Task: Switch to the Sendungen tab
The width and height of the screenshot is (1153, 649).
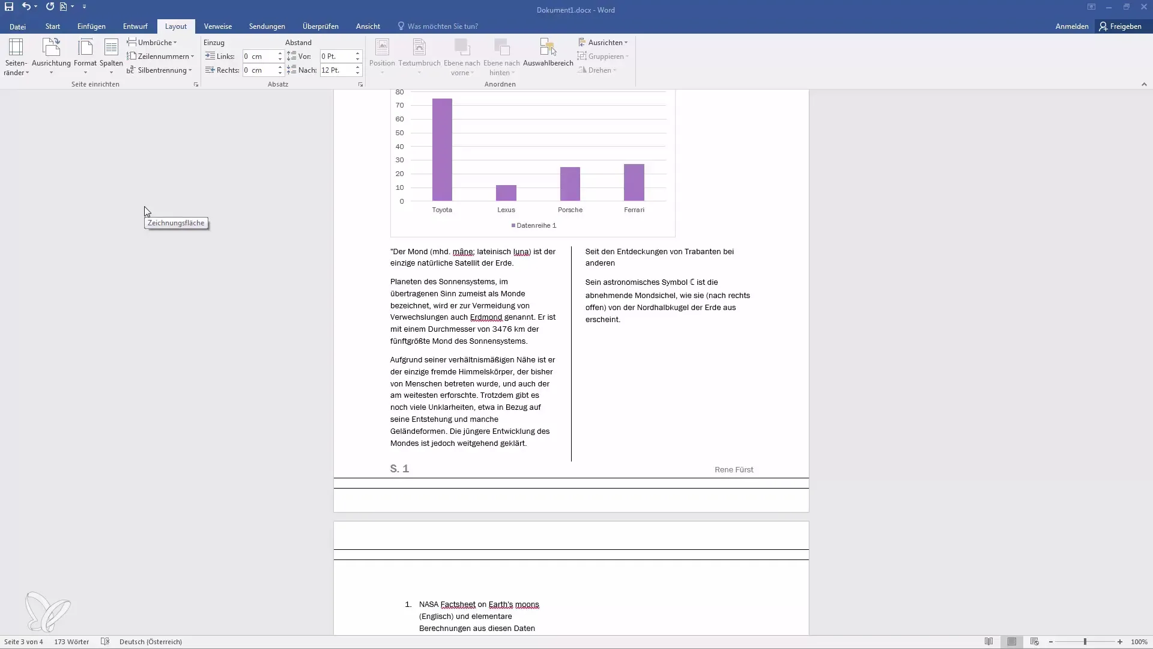Action: pos(267,26)
